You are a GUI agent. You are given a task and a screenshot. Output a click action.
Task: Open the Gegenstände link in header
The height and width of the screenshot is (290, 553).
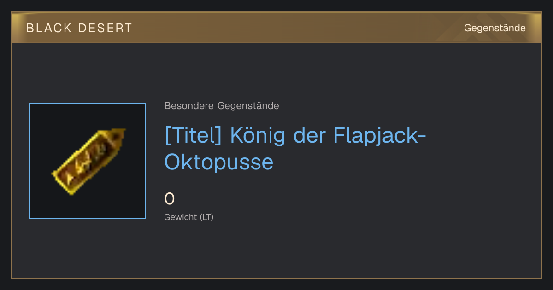click(x=494, y=28)
